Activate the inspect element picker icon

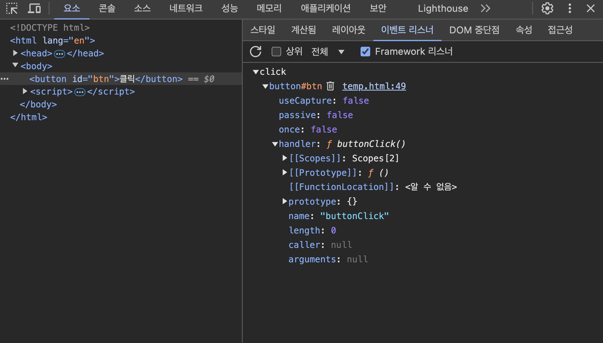tap(12, 9)
